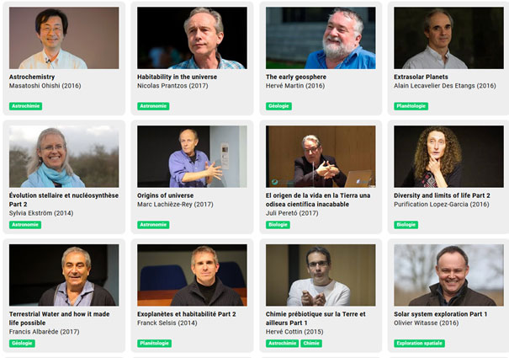Open the Habitability in the universe thumbnail
The width and height of the screenshot is (509, 358).
pyautogui.click(x=192, y=38)
